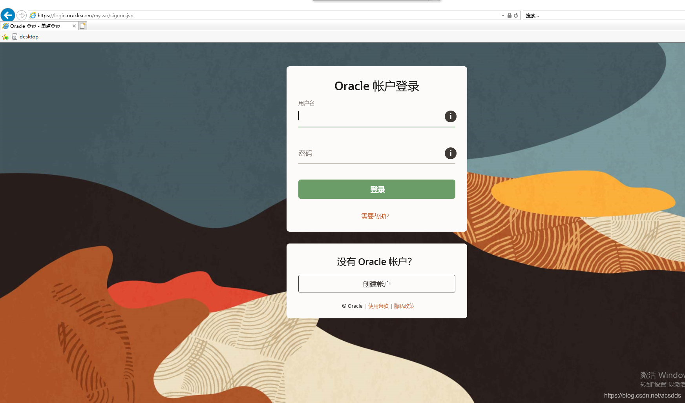Click the green 登录 button
The width and height of the screenshot is (685, 403).
tap(377, 189)
